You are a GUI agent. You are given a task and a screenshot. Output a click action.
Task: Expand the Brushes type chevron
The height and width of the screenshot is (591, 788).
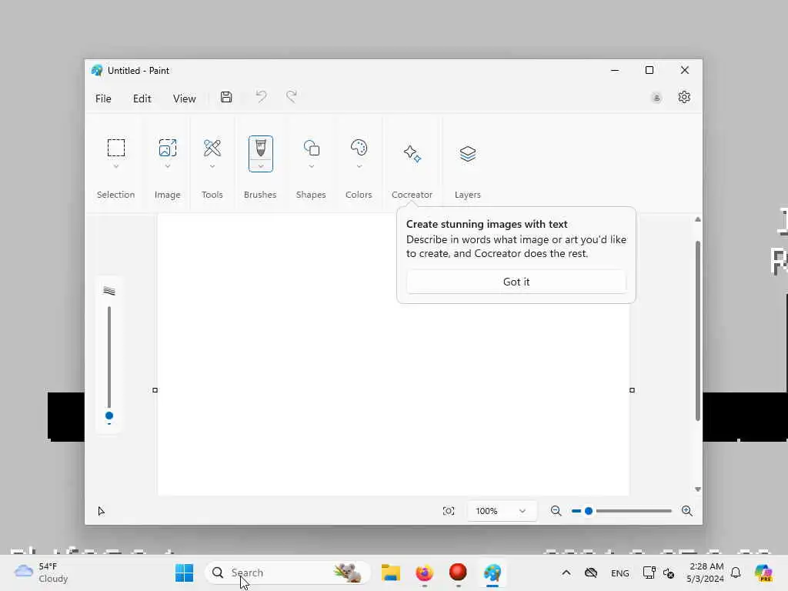[260, 166]
